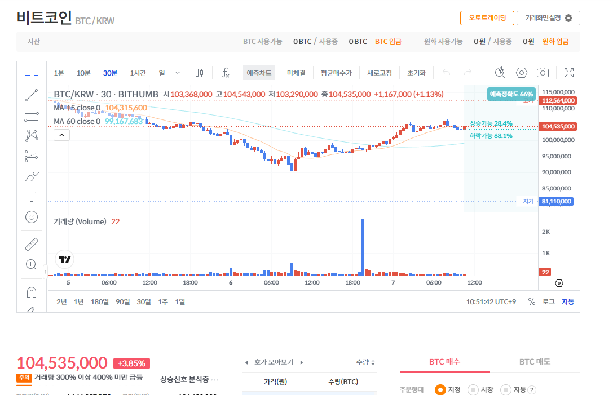Open the indicators fx menu
Screen dimensions: 613x395
coord(226,73)
